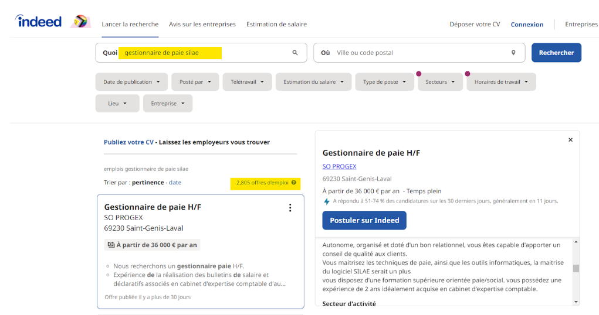Click the 2,805 offres d'emploi count
599x315 pixels.
point(262,183)
